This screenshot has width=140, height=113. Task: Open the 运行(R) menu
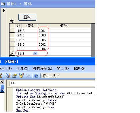pos(6,69)
